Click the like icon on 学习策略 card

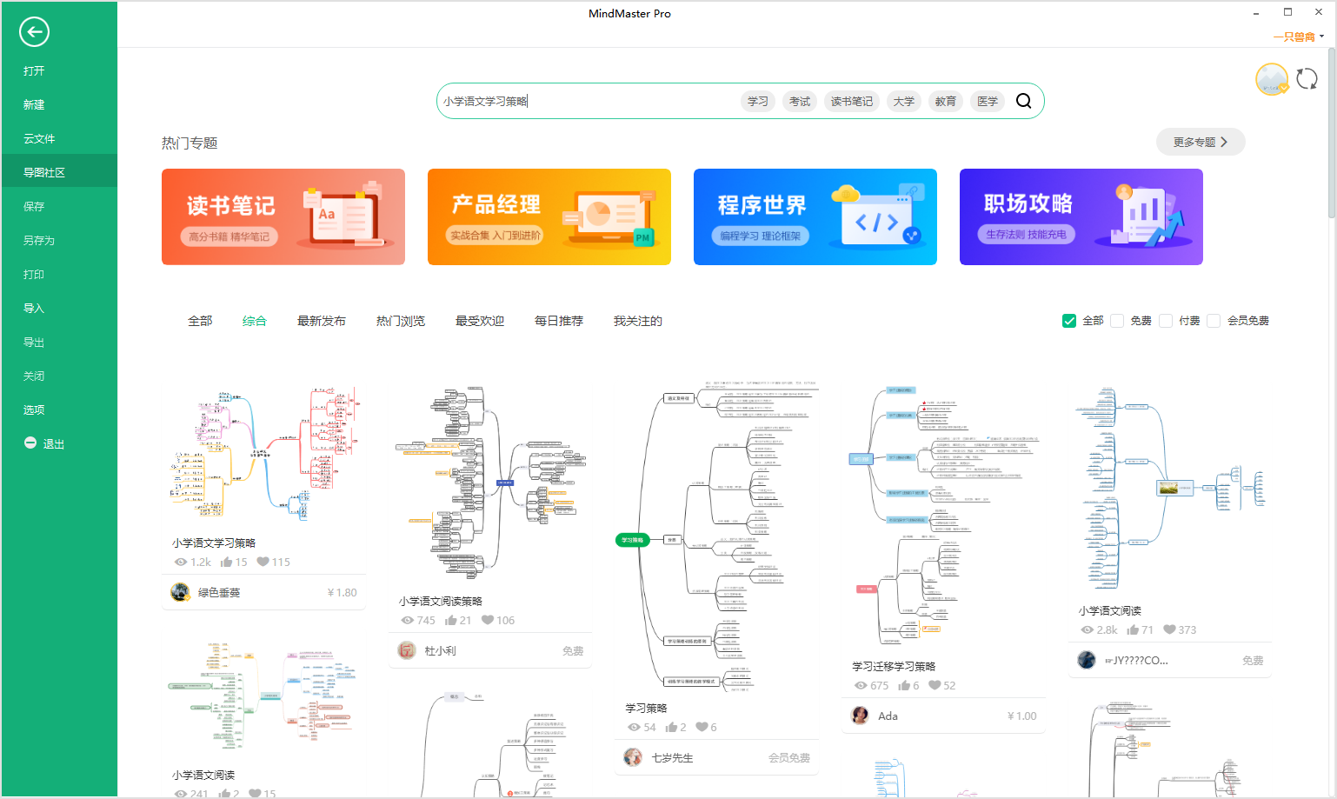tap(671, 728)
